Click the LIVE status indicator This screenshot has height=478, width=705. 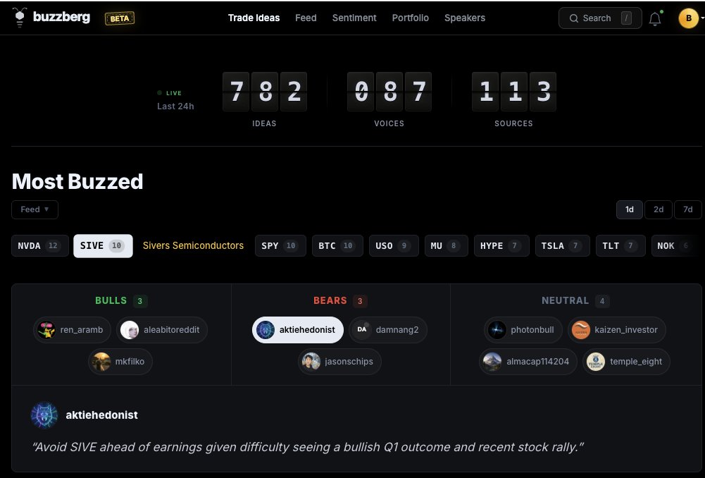click(x=170, y=93)
